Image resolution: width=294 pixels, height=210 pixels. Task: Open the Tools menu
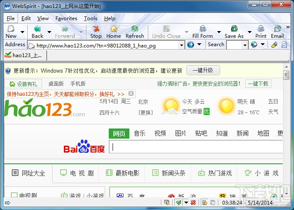coord(91,18)
